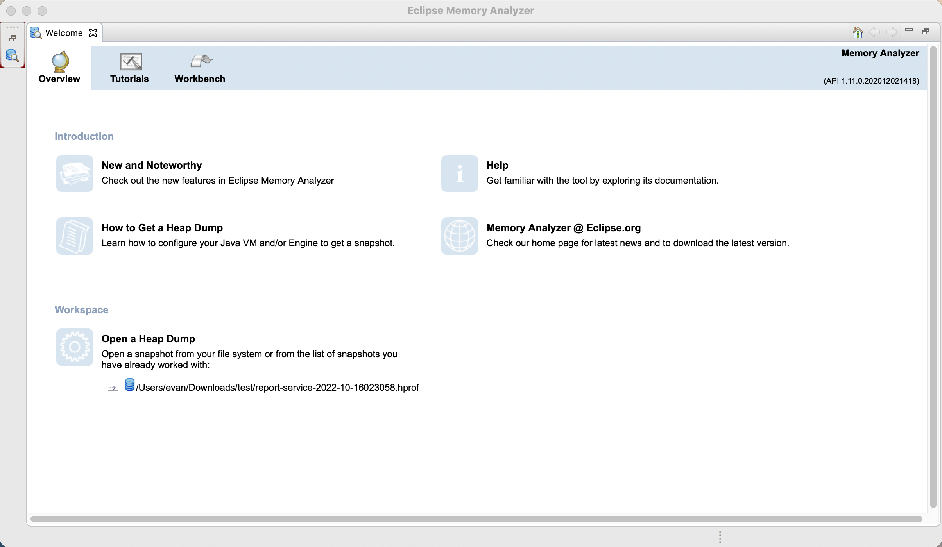Click the 'Memory Analyzer' header title
This screenshot has width=942, height=547.
point(880,53)
